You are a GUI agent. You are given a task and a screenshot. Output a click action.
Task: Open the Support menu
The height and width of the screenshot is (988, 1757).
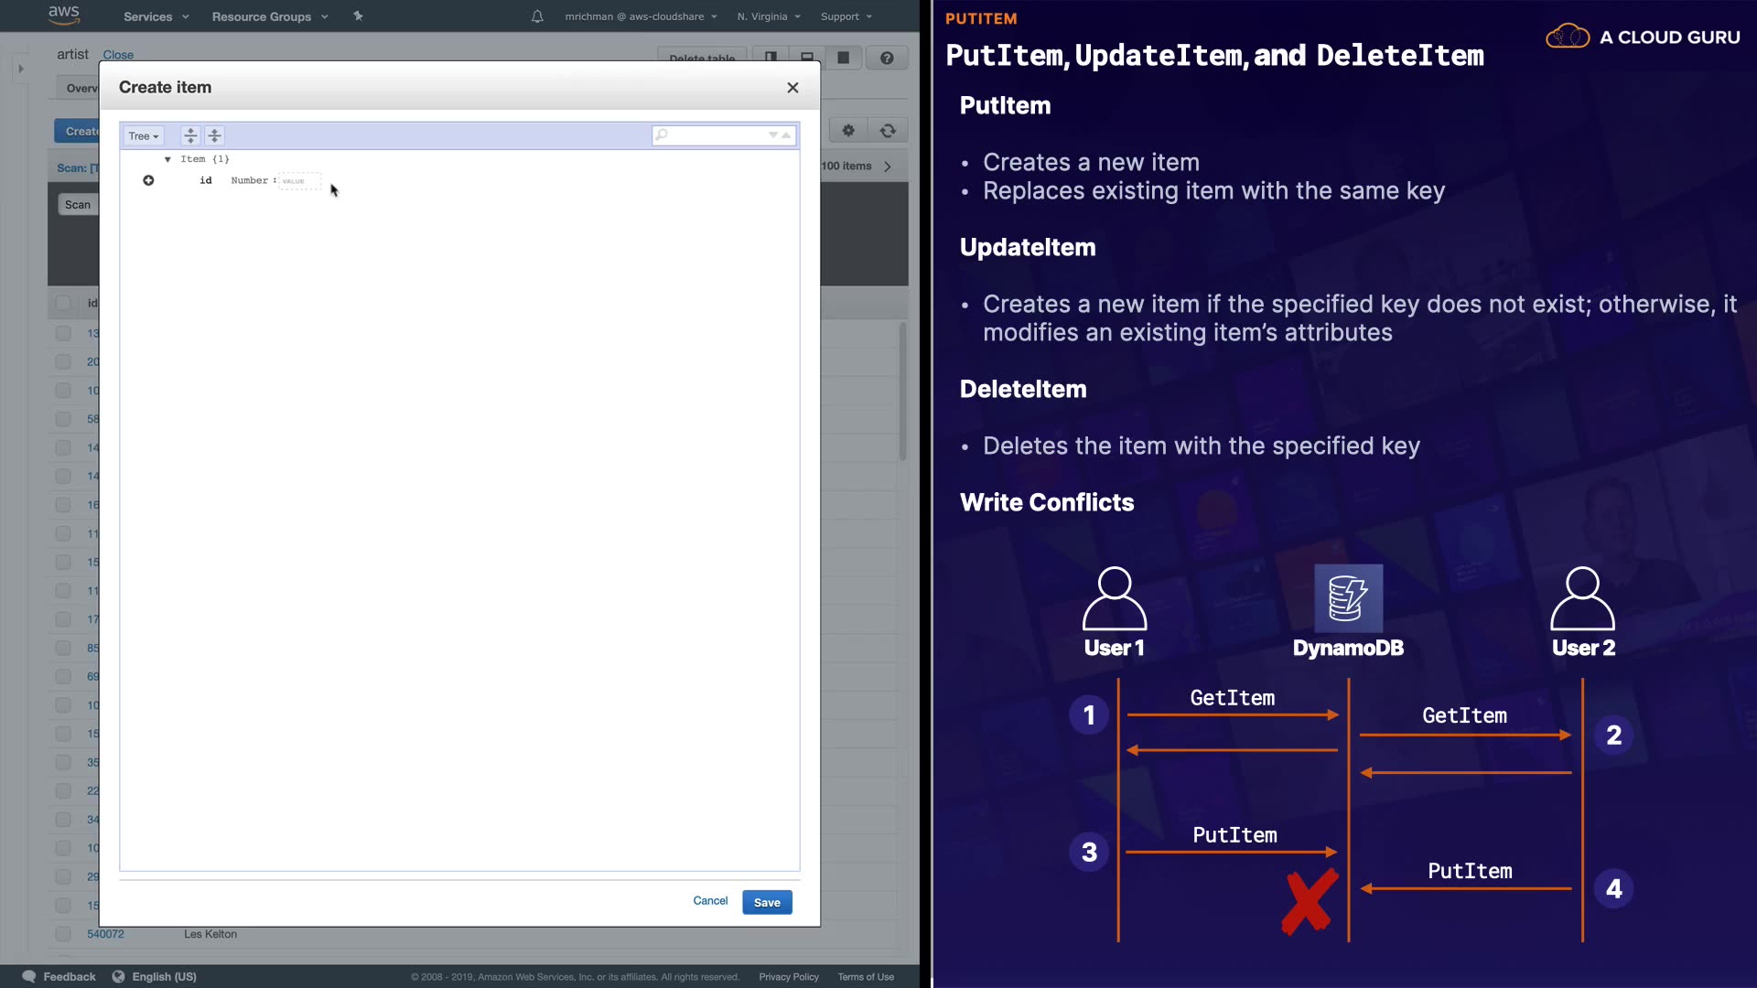click(846, 16)
